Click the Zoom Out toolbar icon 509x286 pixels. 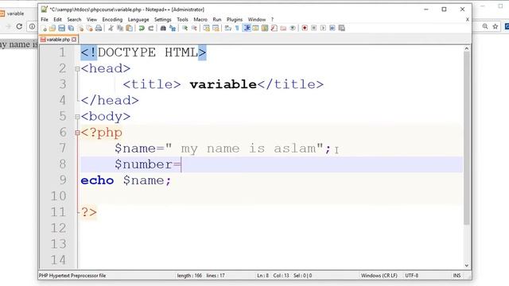(194, 29)
